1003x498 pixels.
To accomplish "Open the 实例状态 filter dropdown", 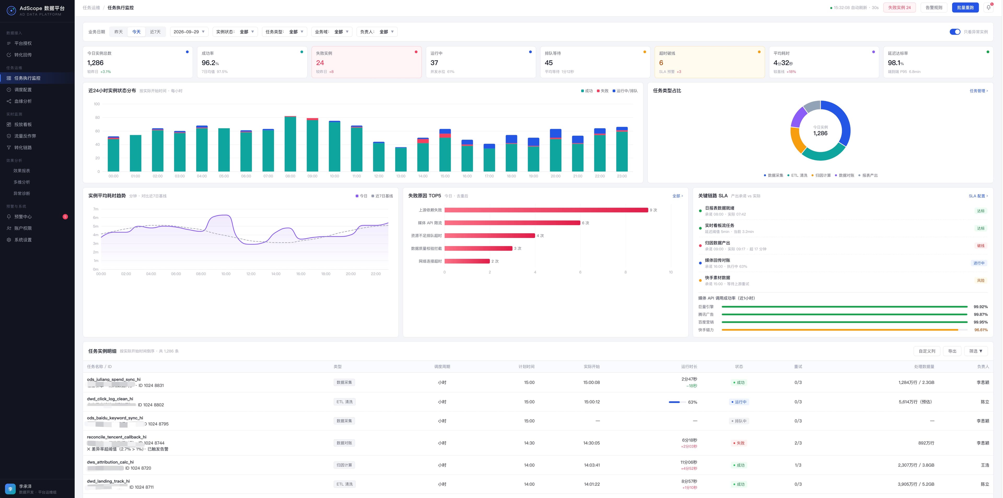I will [x=235, y=32].
